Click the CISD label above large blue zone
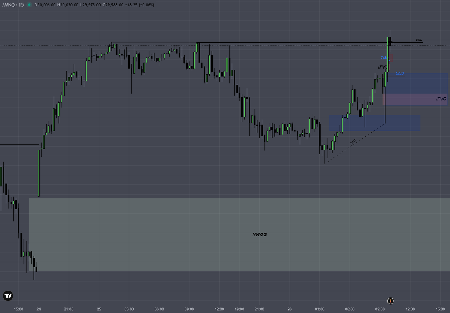The height and width of the screenshot is (313, 450). 400,73
